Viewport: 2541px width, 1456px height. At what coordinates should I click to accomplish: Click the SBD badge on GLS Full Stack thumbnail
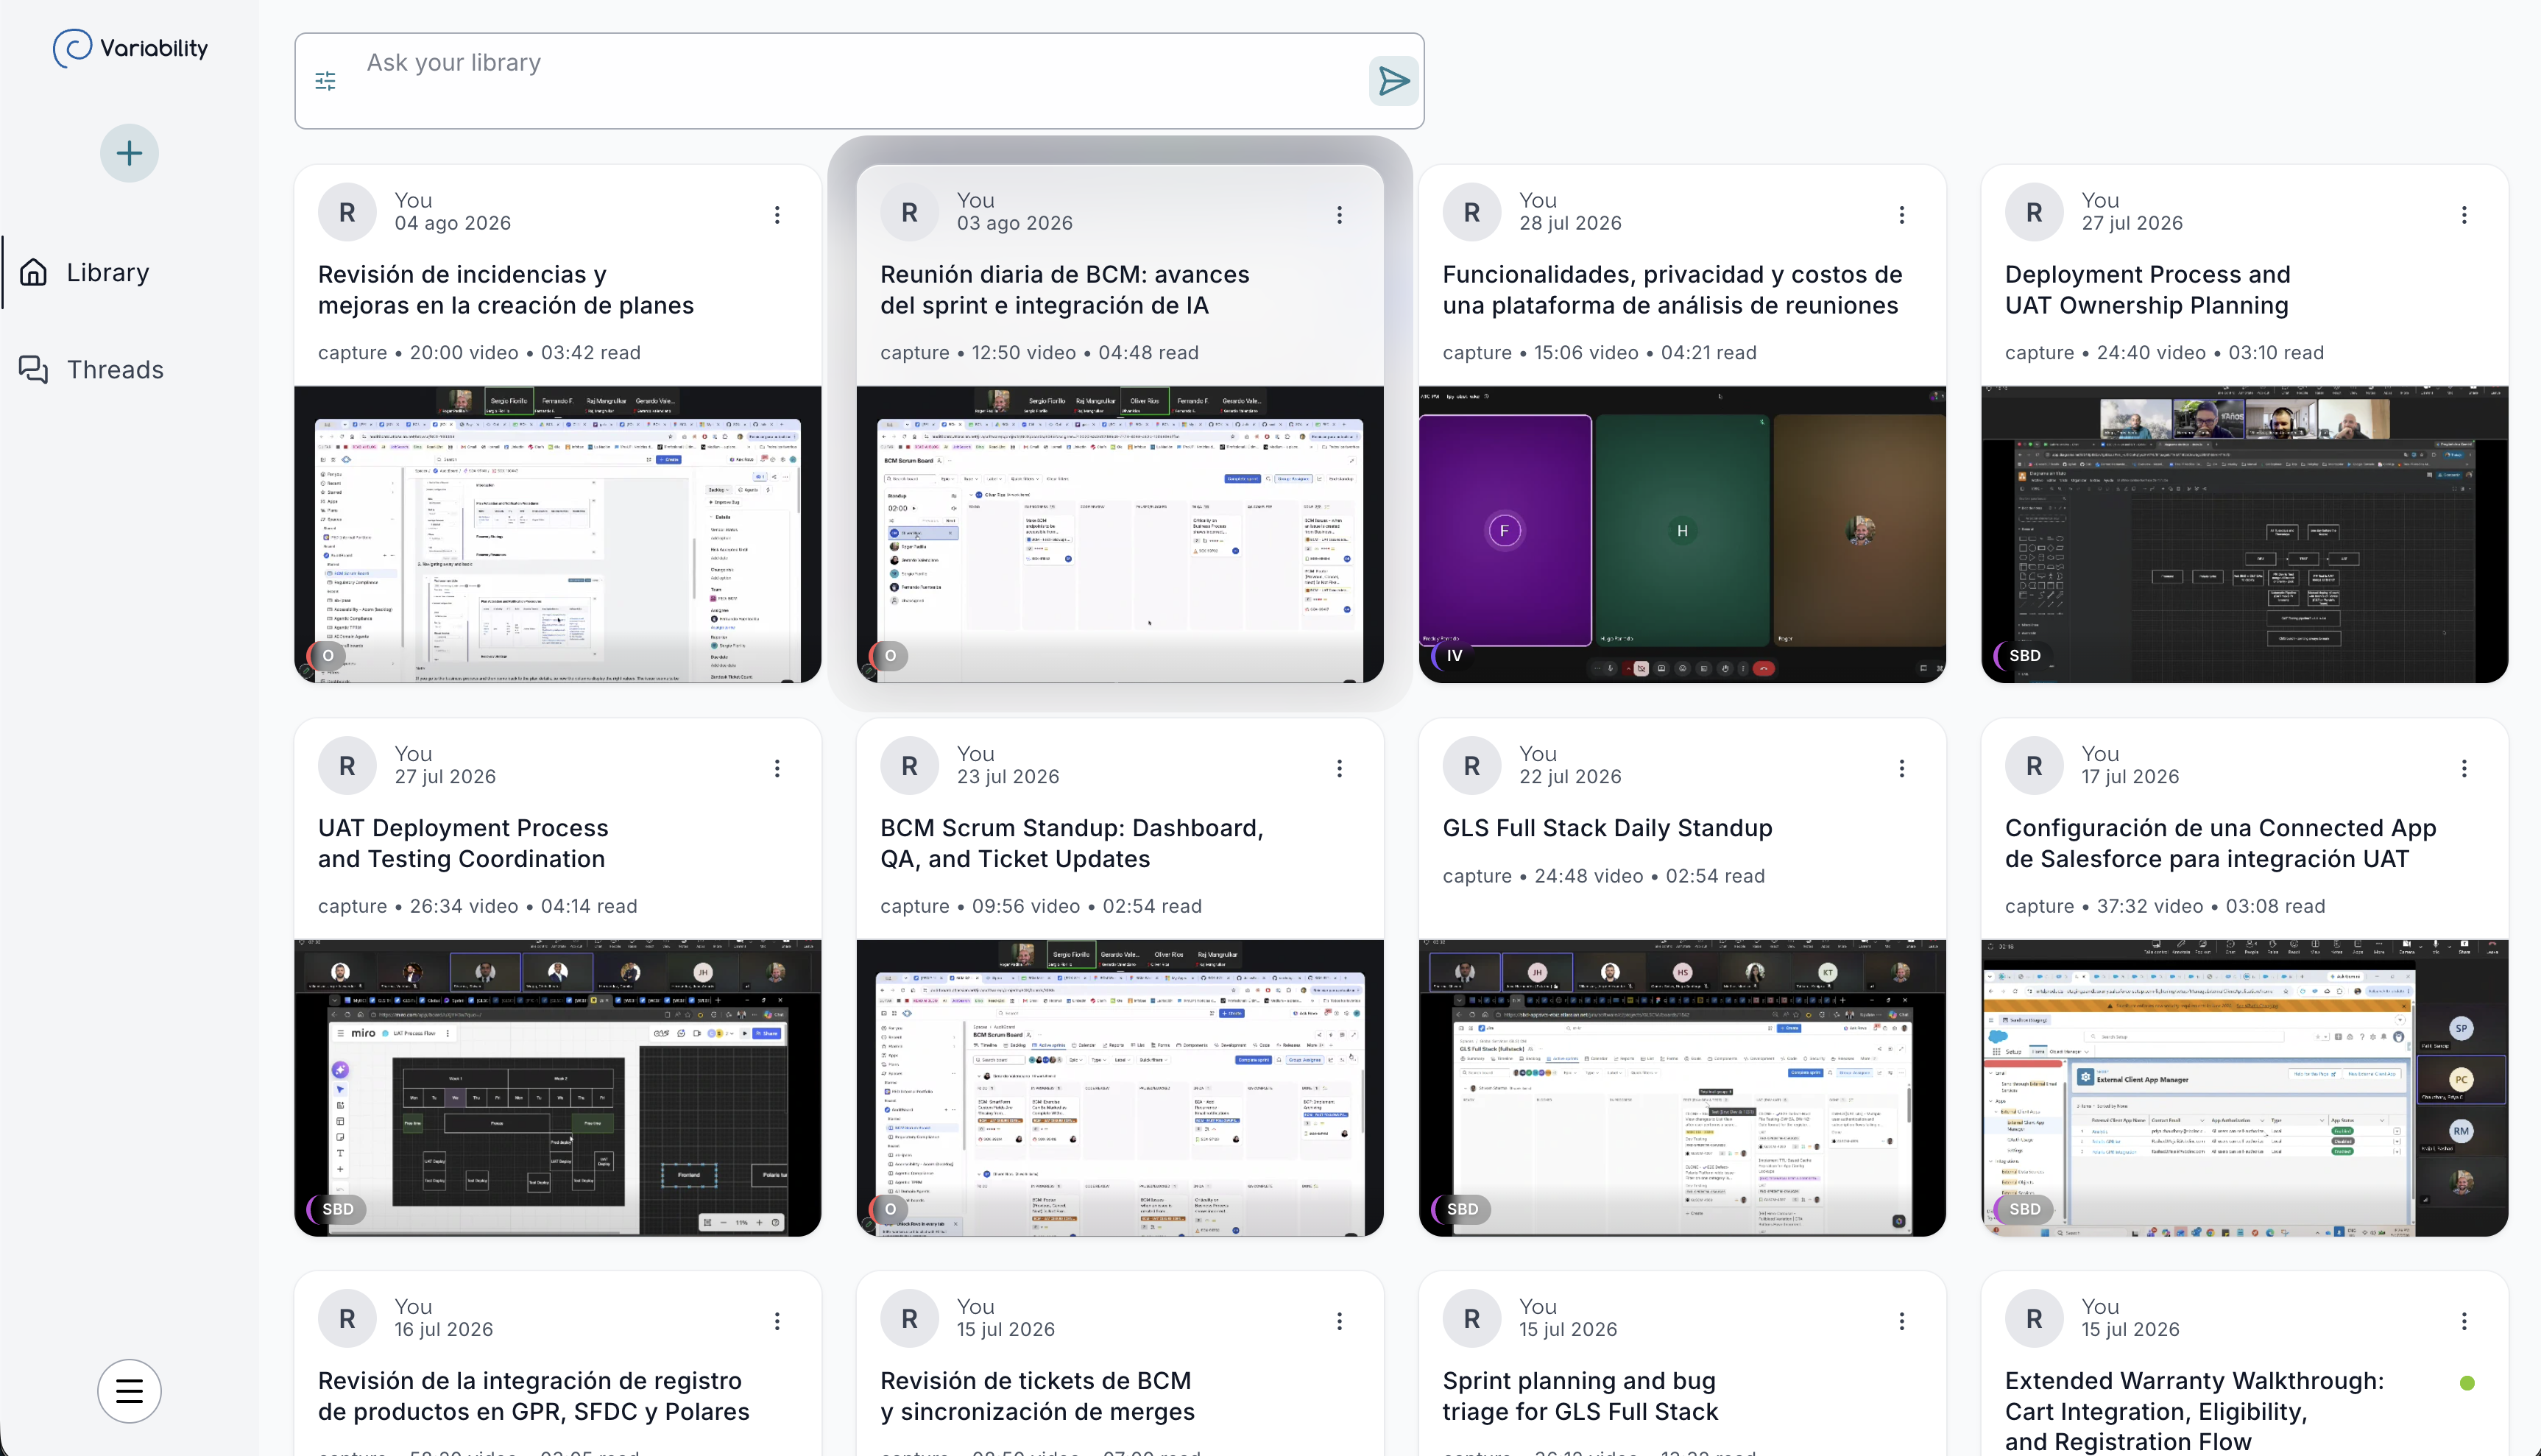pos(1462,1209)
